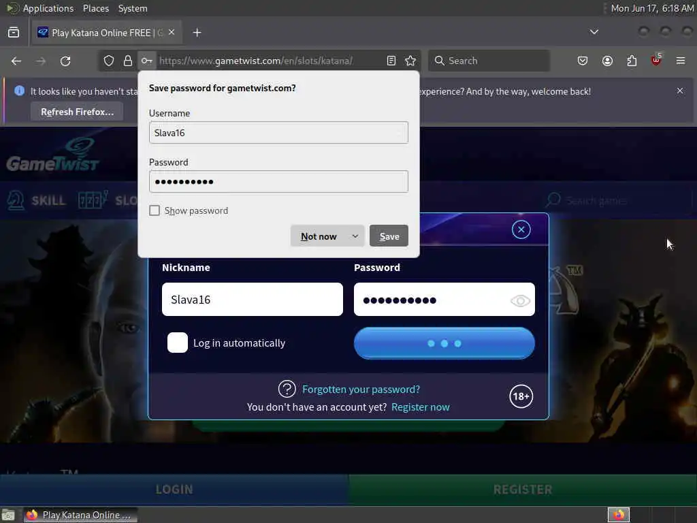Click the 18+ age badge

tap(521, 396)
